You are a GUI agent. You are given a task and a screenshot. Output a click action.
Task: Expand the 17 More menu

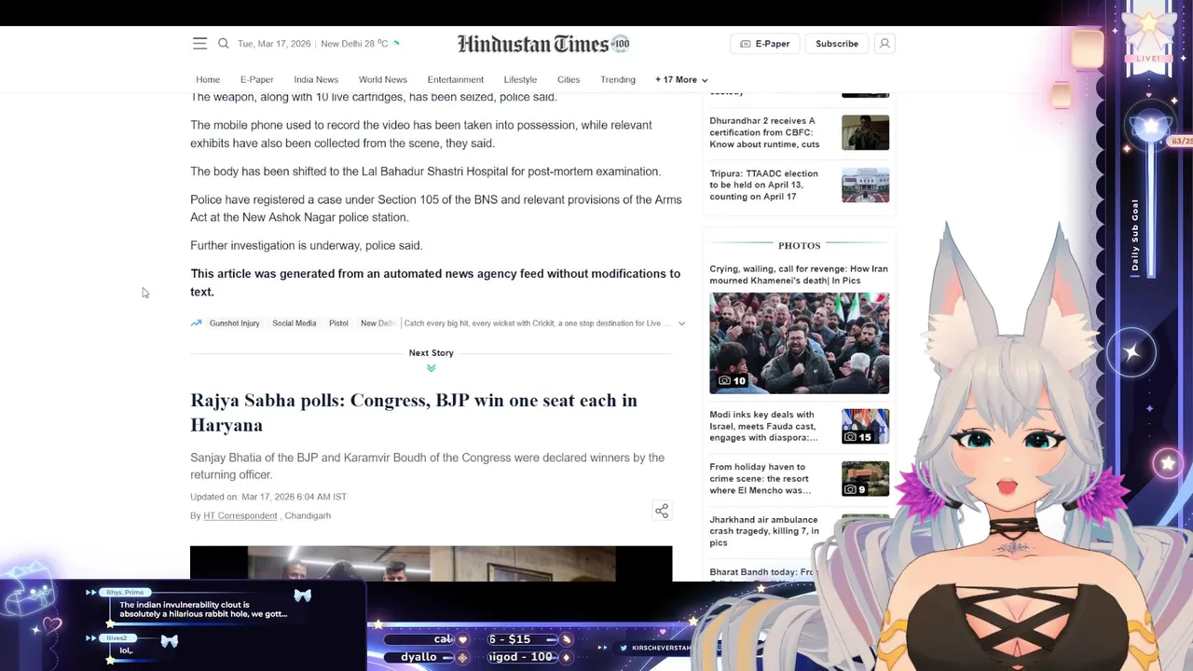click(681, 80)
